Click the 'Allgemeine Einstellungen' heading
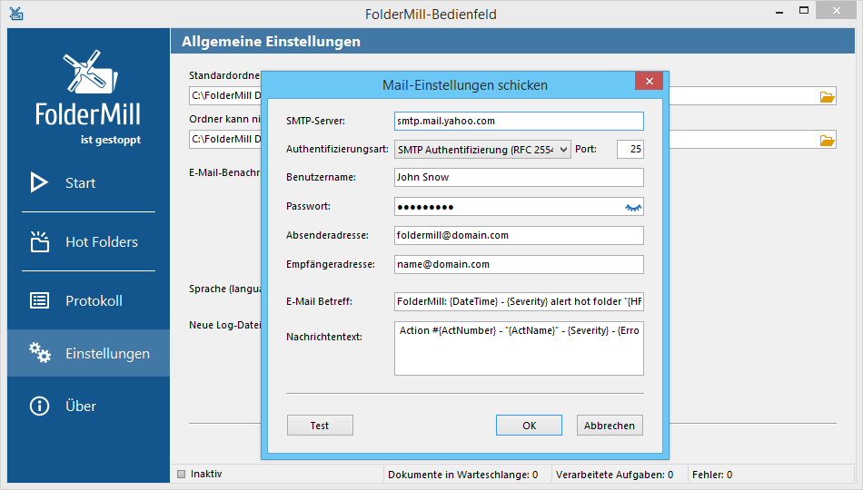The height and width of the screenshot is (490, 863). [x=271, y=41]
